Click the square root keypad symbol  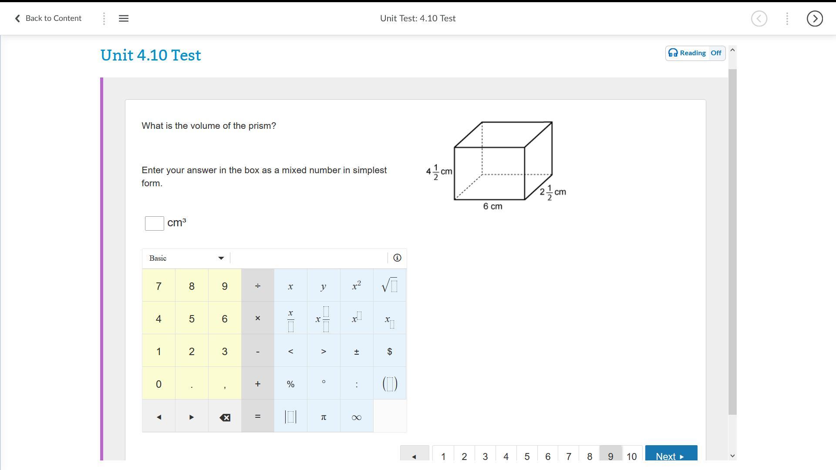pyautogui.click(x=390, y=286)
